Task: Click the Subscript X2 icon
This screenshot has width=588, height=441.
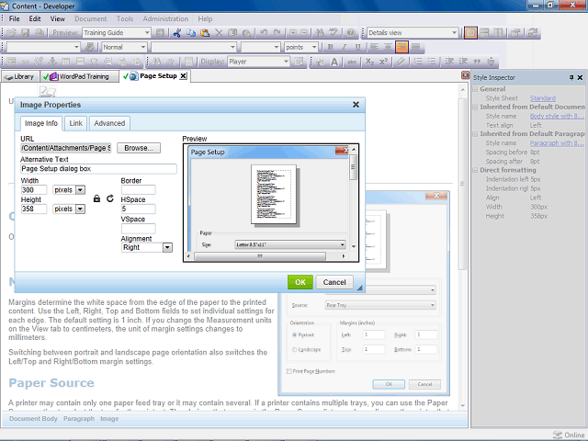Action: tap(369, 62)
